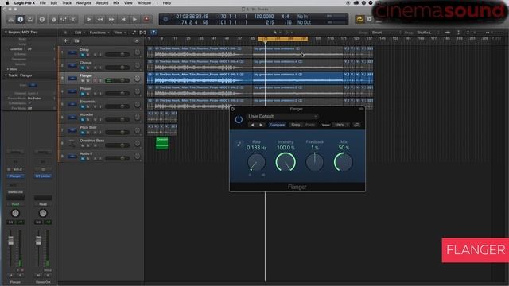Adjust the Flanger Feedback knob
The image size is (509, 286).
(x=315, y=162)
